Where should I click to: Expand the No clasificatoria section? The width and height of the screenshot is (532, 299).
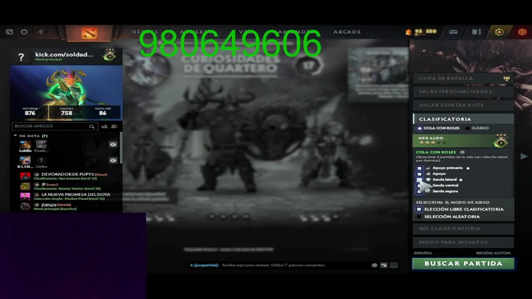pyautogui.click(x=463, y=228)
